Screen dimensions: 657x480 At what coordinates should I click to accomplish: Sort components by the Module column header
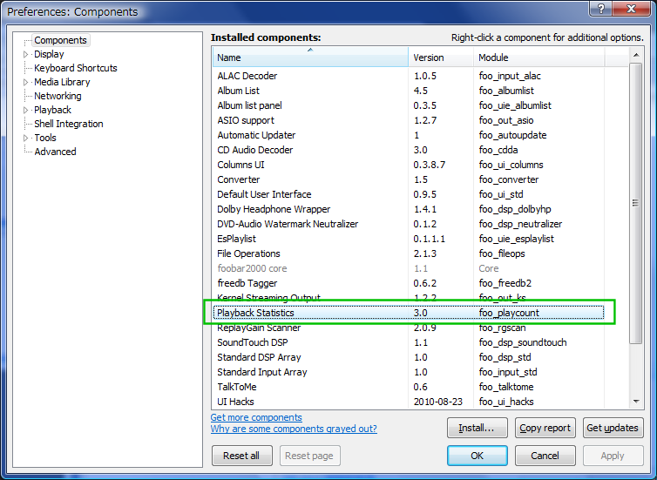pyautogui.click(x=538, y=57)
